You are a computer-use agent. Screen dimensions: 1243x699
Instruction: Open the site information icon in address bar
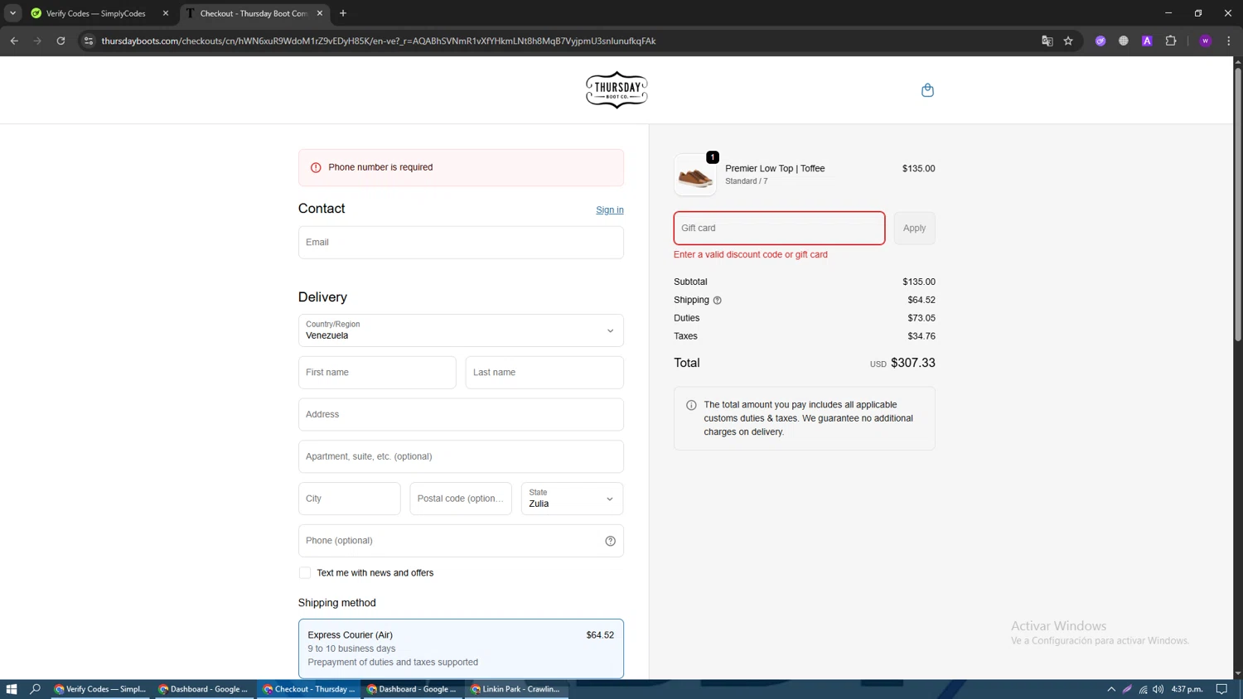click(x=89, y=41)
